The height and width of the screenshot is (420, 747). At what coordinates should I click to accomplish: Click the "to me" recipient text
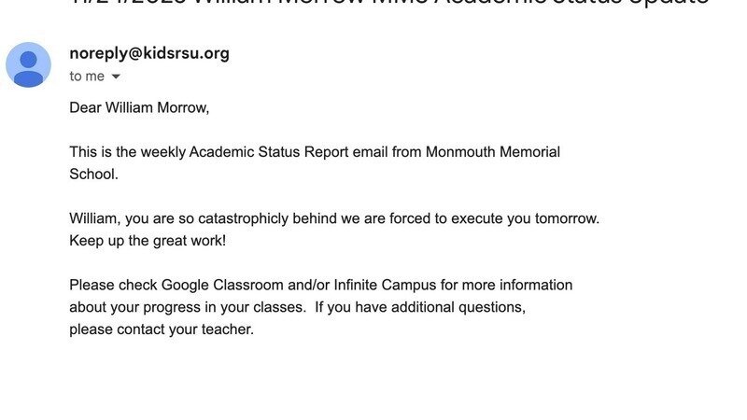(x=87, y=77)
